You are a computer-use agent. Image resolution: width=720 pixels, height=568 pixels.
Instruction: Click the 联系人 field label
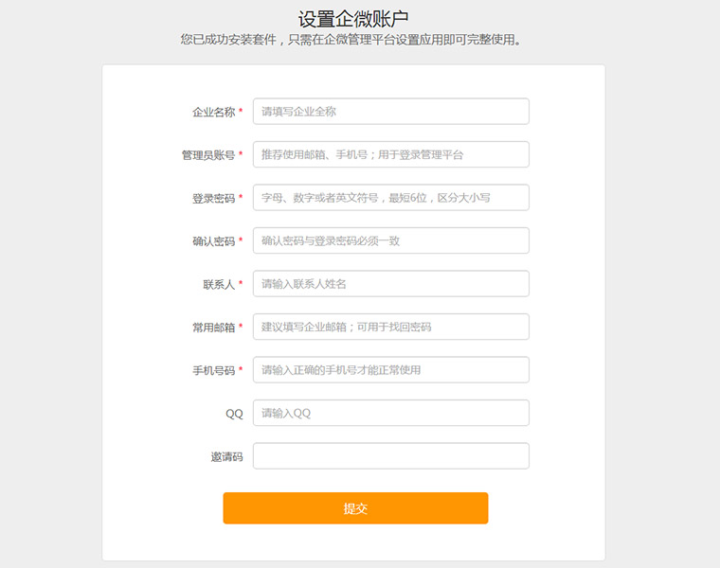pyautogui.click(x=219, y=284)
